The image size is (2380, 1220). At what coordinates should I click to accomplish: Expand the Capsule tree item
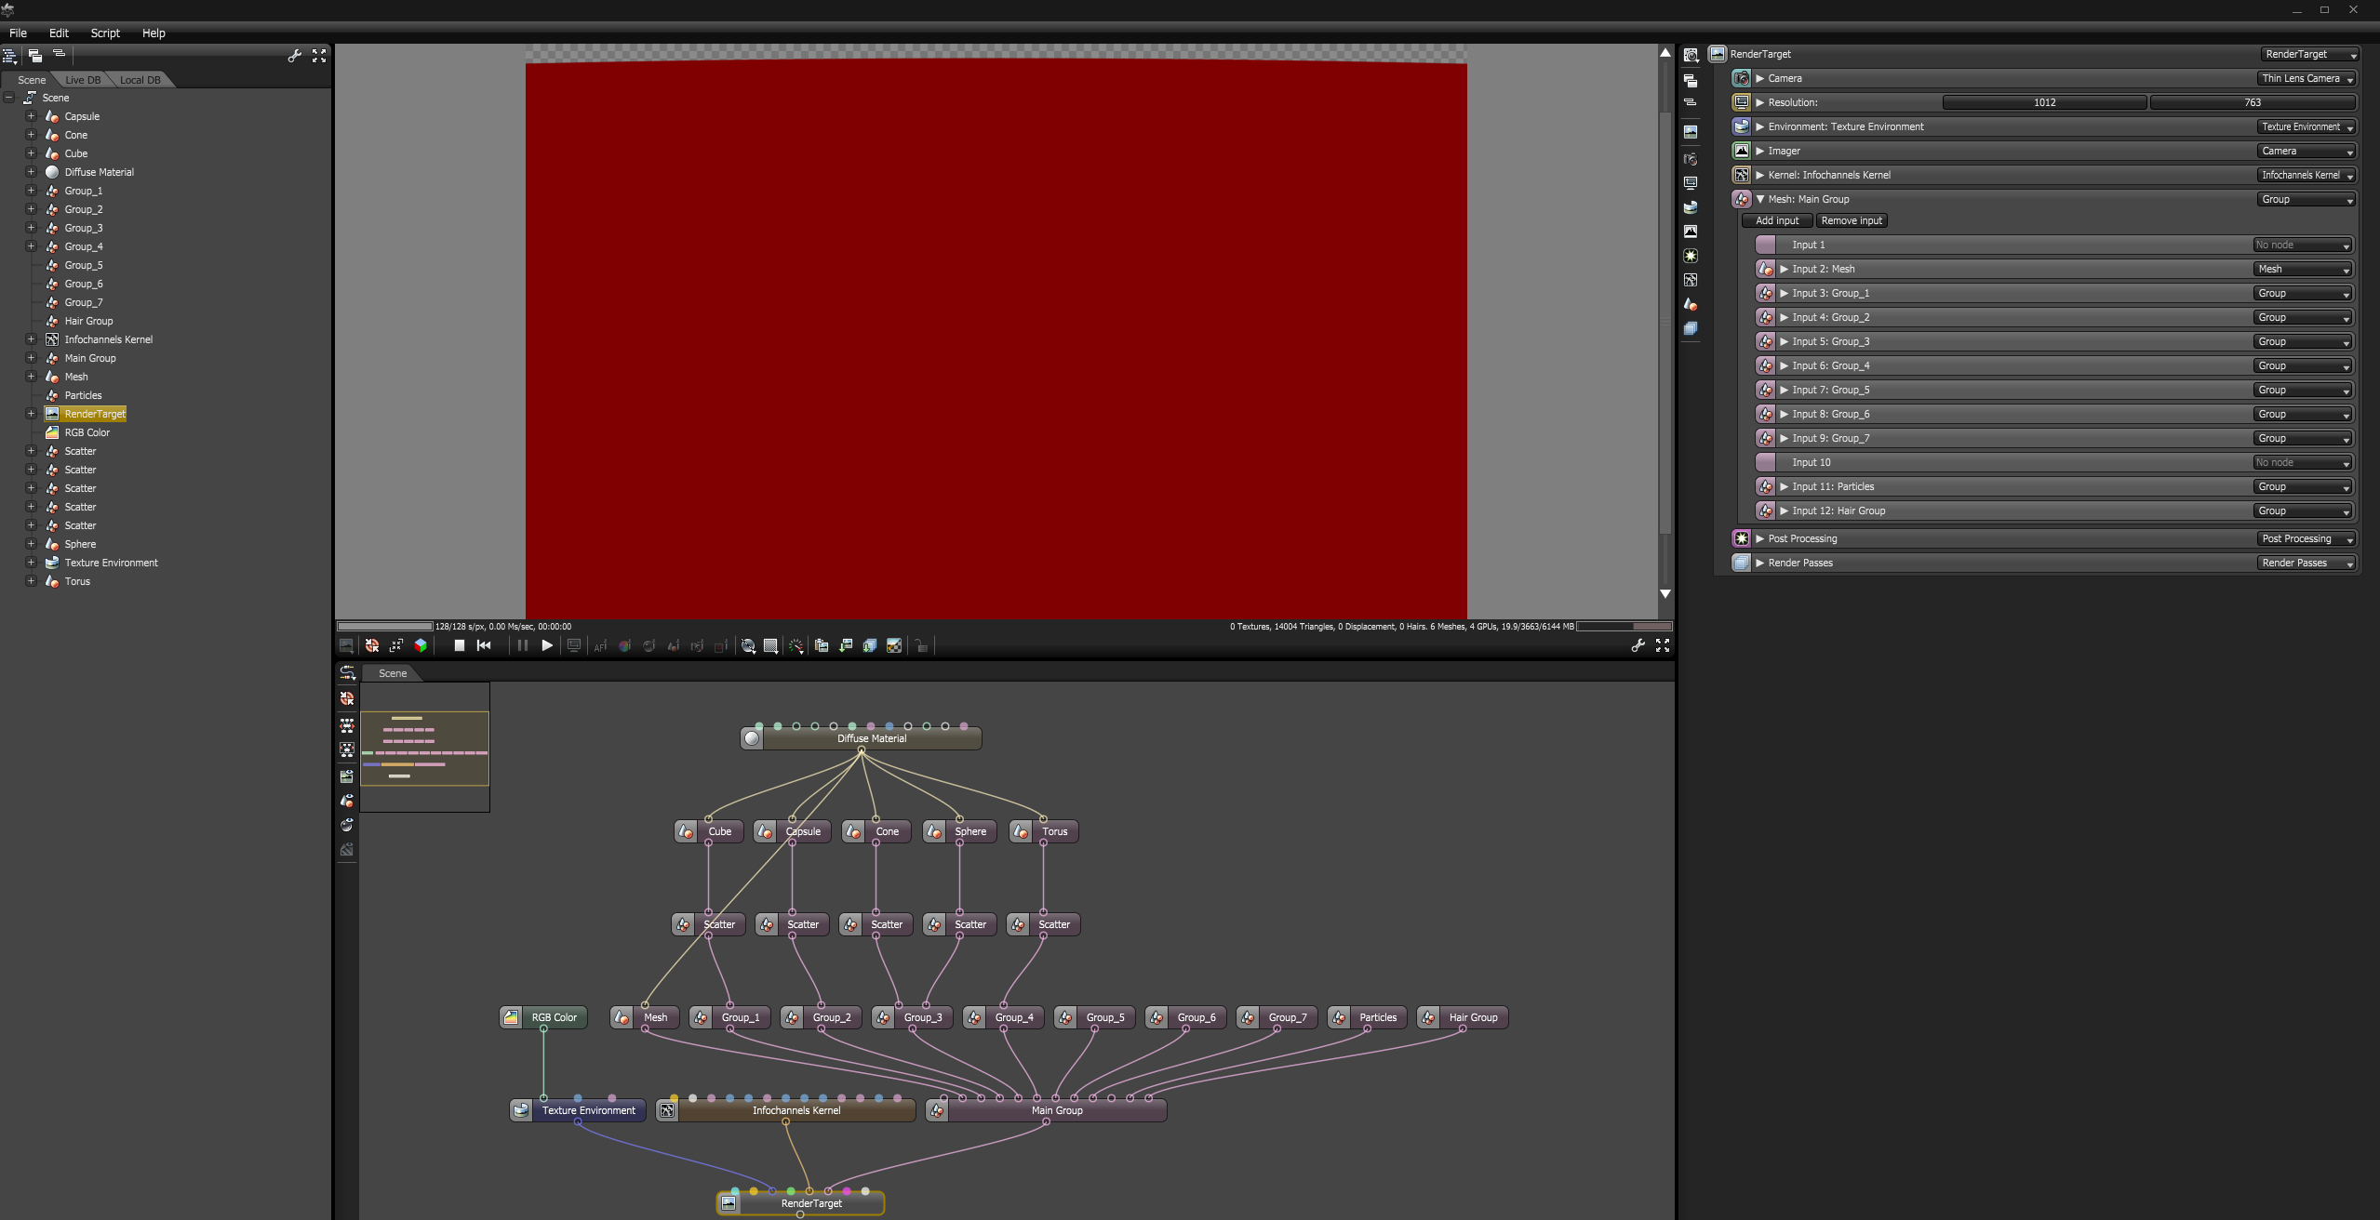pyautogui.click(x=31, y=116)
